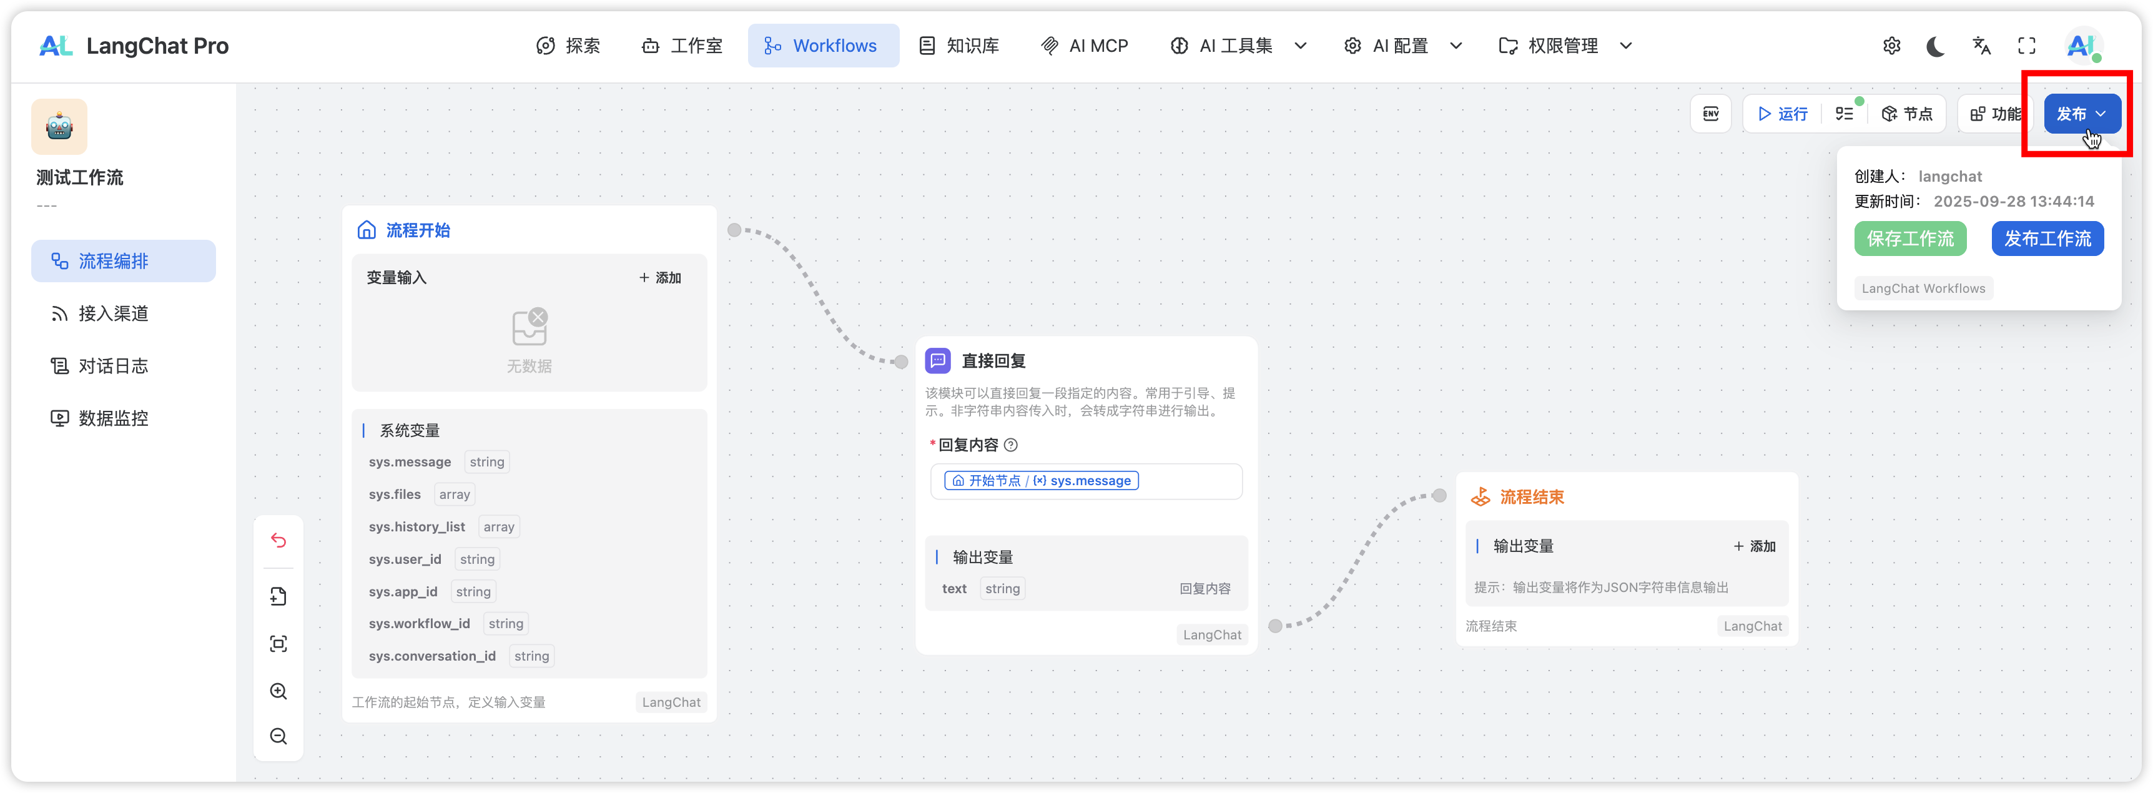The width and height of the screenshot is (2153, 793).
Task: Collapse the 发布 dropdown button
Action: point(2082,114)
